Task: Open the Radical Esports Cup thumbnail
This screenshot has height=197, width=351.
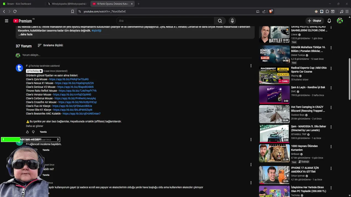Action: coord(274,75)
